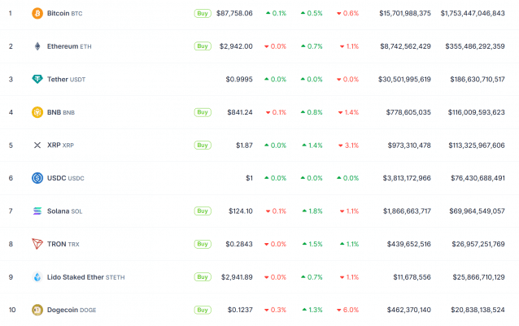Click the TRON logo icon
This screenshot has width=519, height=326.
tap(37, 244)
